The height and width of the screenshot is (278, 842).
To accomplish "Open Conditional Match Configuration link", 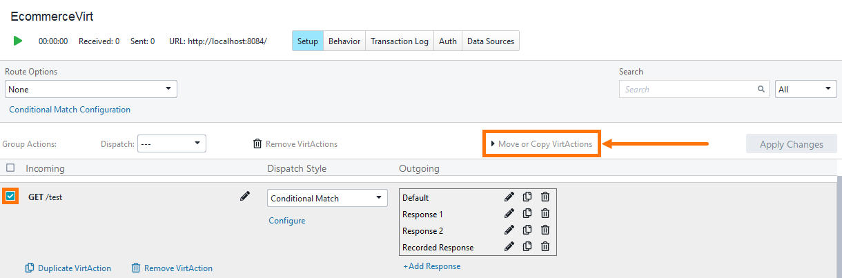I will pyautogui.click(x=70, y=110).
